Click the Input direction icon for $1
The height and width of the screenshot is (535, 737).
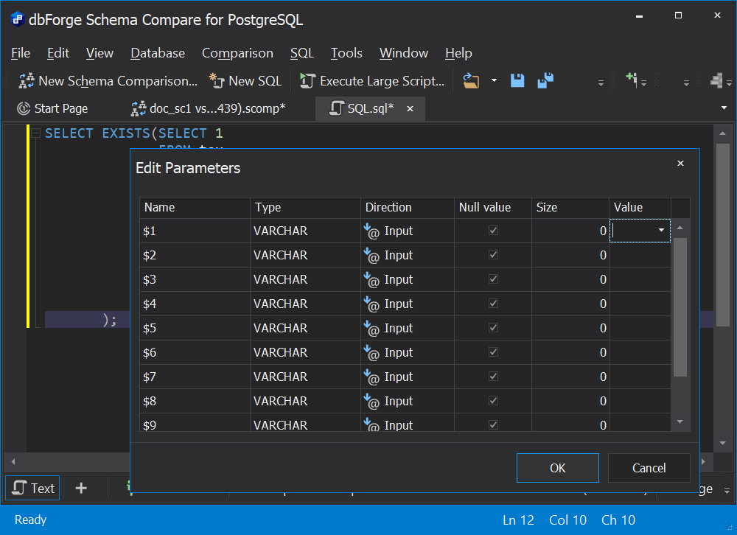371,231
